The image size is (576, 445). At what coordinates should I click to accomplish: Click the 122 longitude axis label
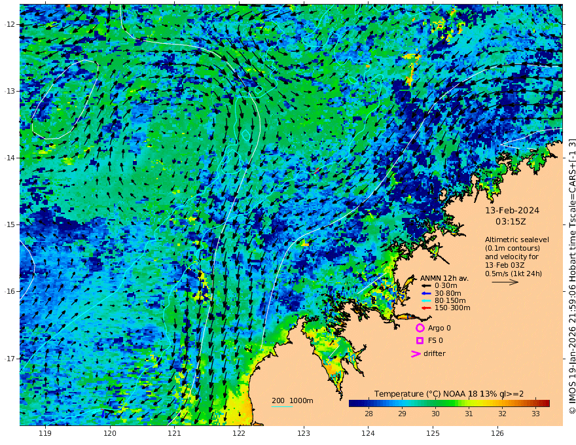(239, 434)
